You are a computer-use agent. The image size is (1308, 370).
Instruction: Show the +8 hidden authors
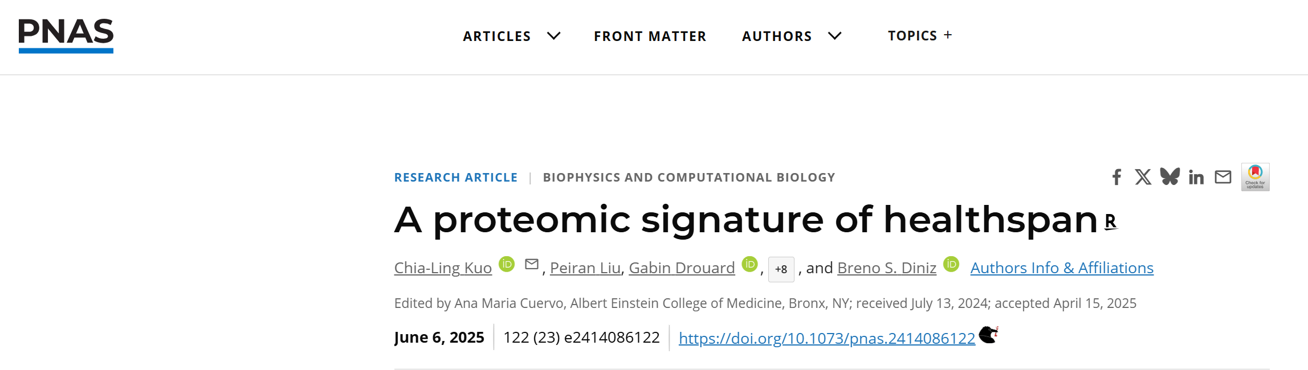point(781,269)
